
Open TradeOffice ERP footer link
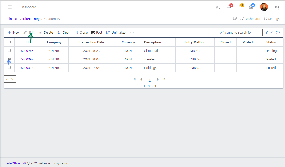(x=15, y=163)
